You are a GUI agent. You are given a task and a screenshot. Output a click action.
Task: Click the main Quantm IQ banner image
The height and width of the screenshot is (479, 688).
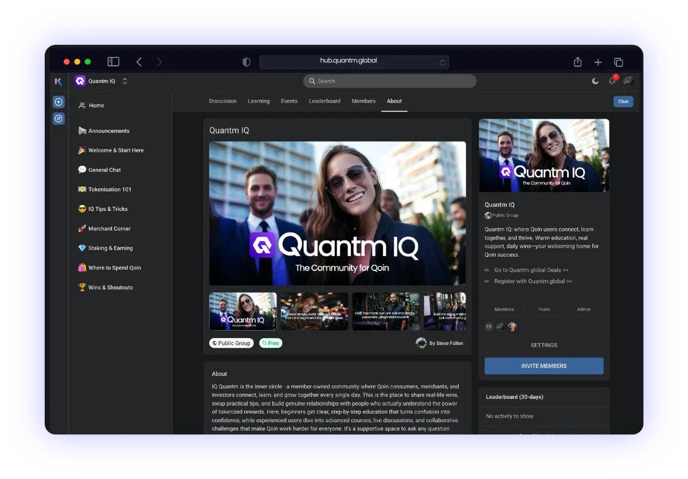click(x=338, y=213)
